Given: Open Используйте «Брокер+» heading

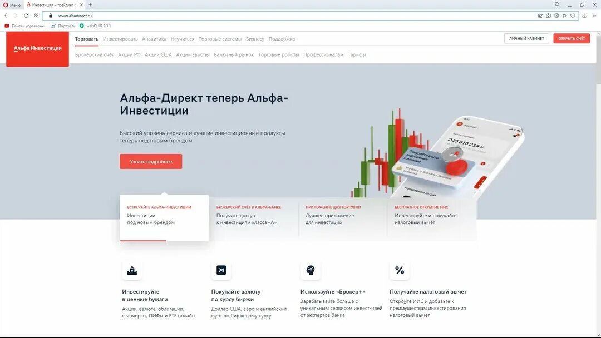Looking at the screenshot, I should point(333,292).
